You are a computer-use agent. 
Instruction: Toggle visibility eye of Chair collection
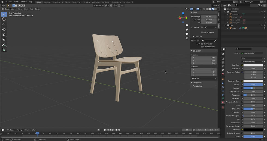point(265,26)
